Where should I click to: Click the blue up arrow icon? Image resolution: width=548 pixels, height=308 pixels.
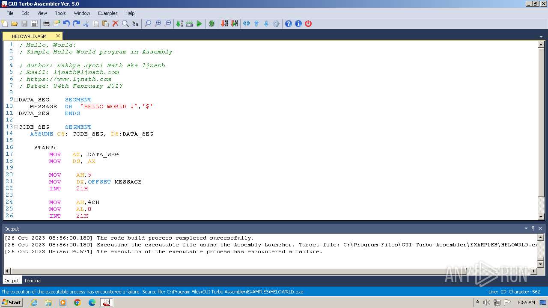[256, 24]
